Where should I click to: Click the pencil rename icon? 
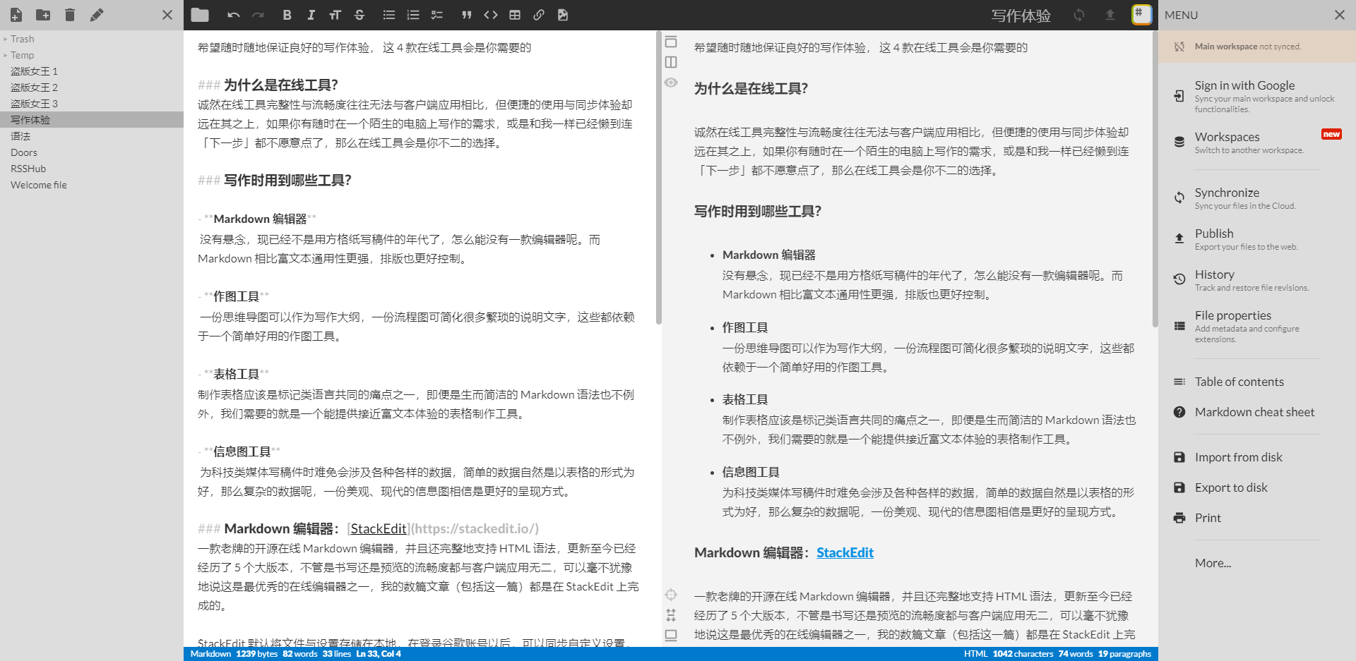coord(97,15)
